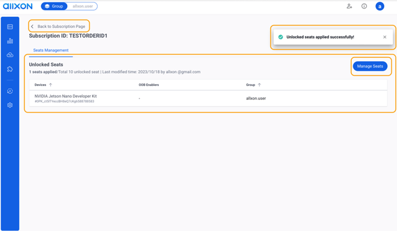Click the Allxon logo

point(18,6)
